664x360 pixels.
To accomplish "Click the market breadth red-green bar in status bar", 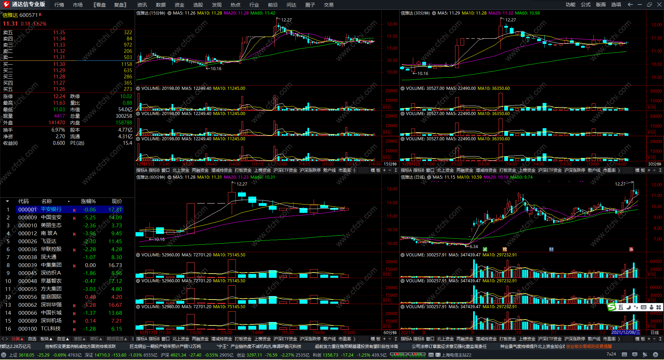I will tap(408, 354).
